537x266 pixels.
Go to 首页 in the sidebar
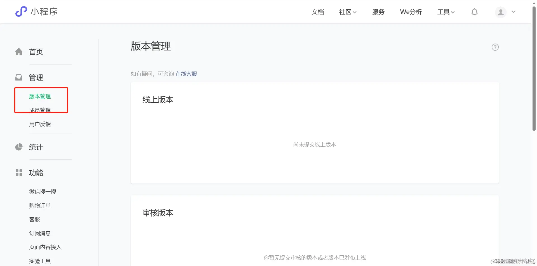pyautogui.click(x=36, y=52)
